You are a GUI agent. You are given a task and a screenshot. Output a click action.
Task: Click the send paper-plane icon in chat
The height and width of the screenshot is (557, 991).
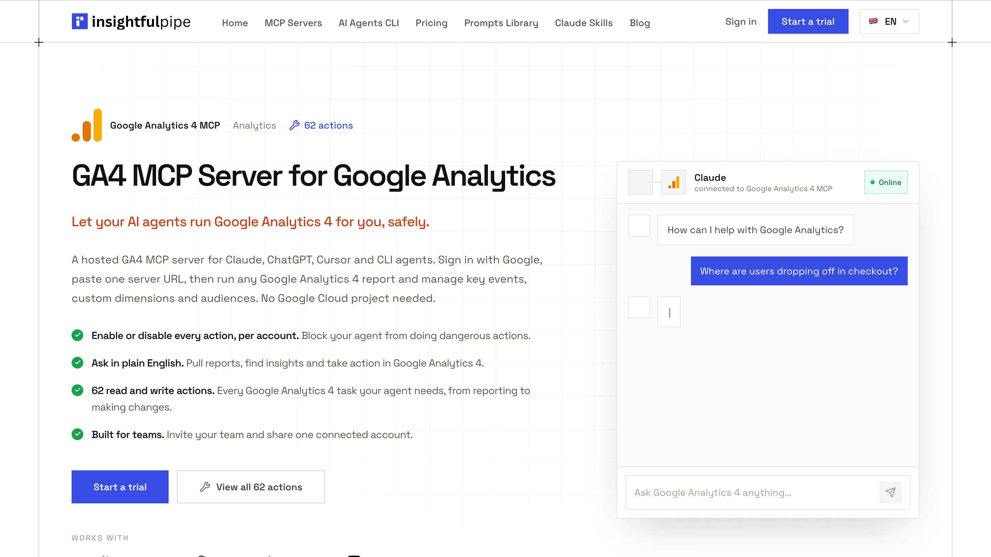pos(891,492)
